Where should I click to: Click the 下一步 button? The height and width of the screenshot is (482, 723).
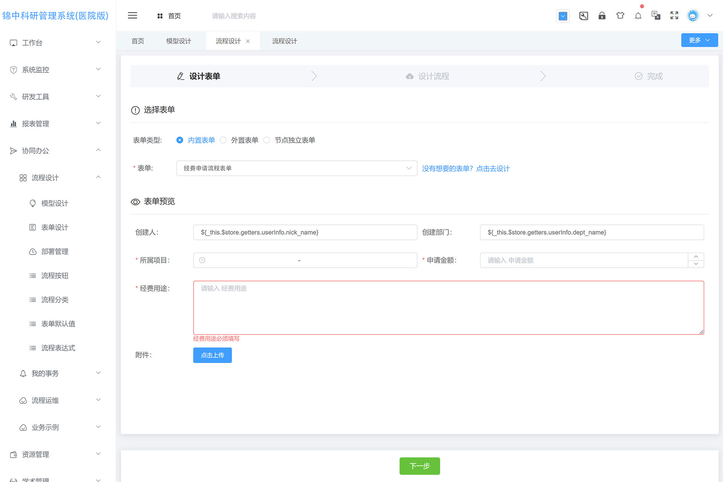(419, 466)
